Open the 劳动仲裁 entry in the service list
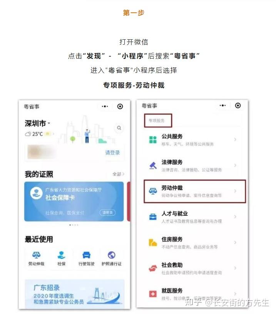276x314 pixels. click(195, 191)
